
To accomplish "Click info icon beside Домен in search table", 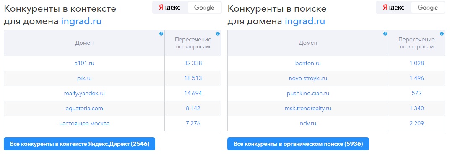I will pos(385,34).
